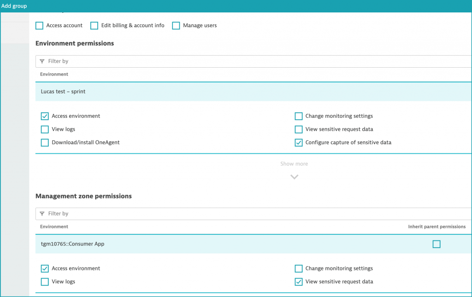Viewport: 472px width, 297px height.
Task: Check Change monitoring settings under Lucas test – sprint
Action: point(299,116)
